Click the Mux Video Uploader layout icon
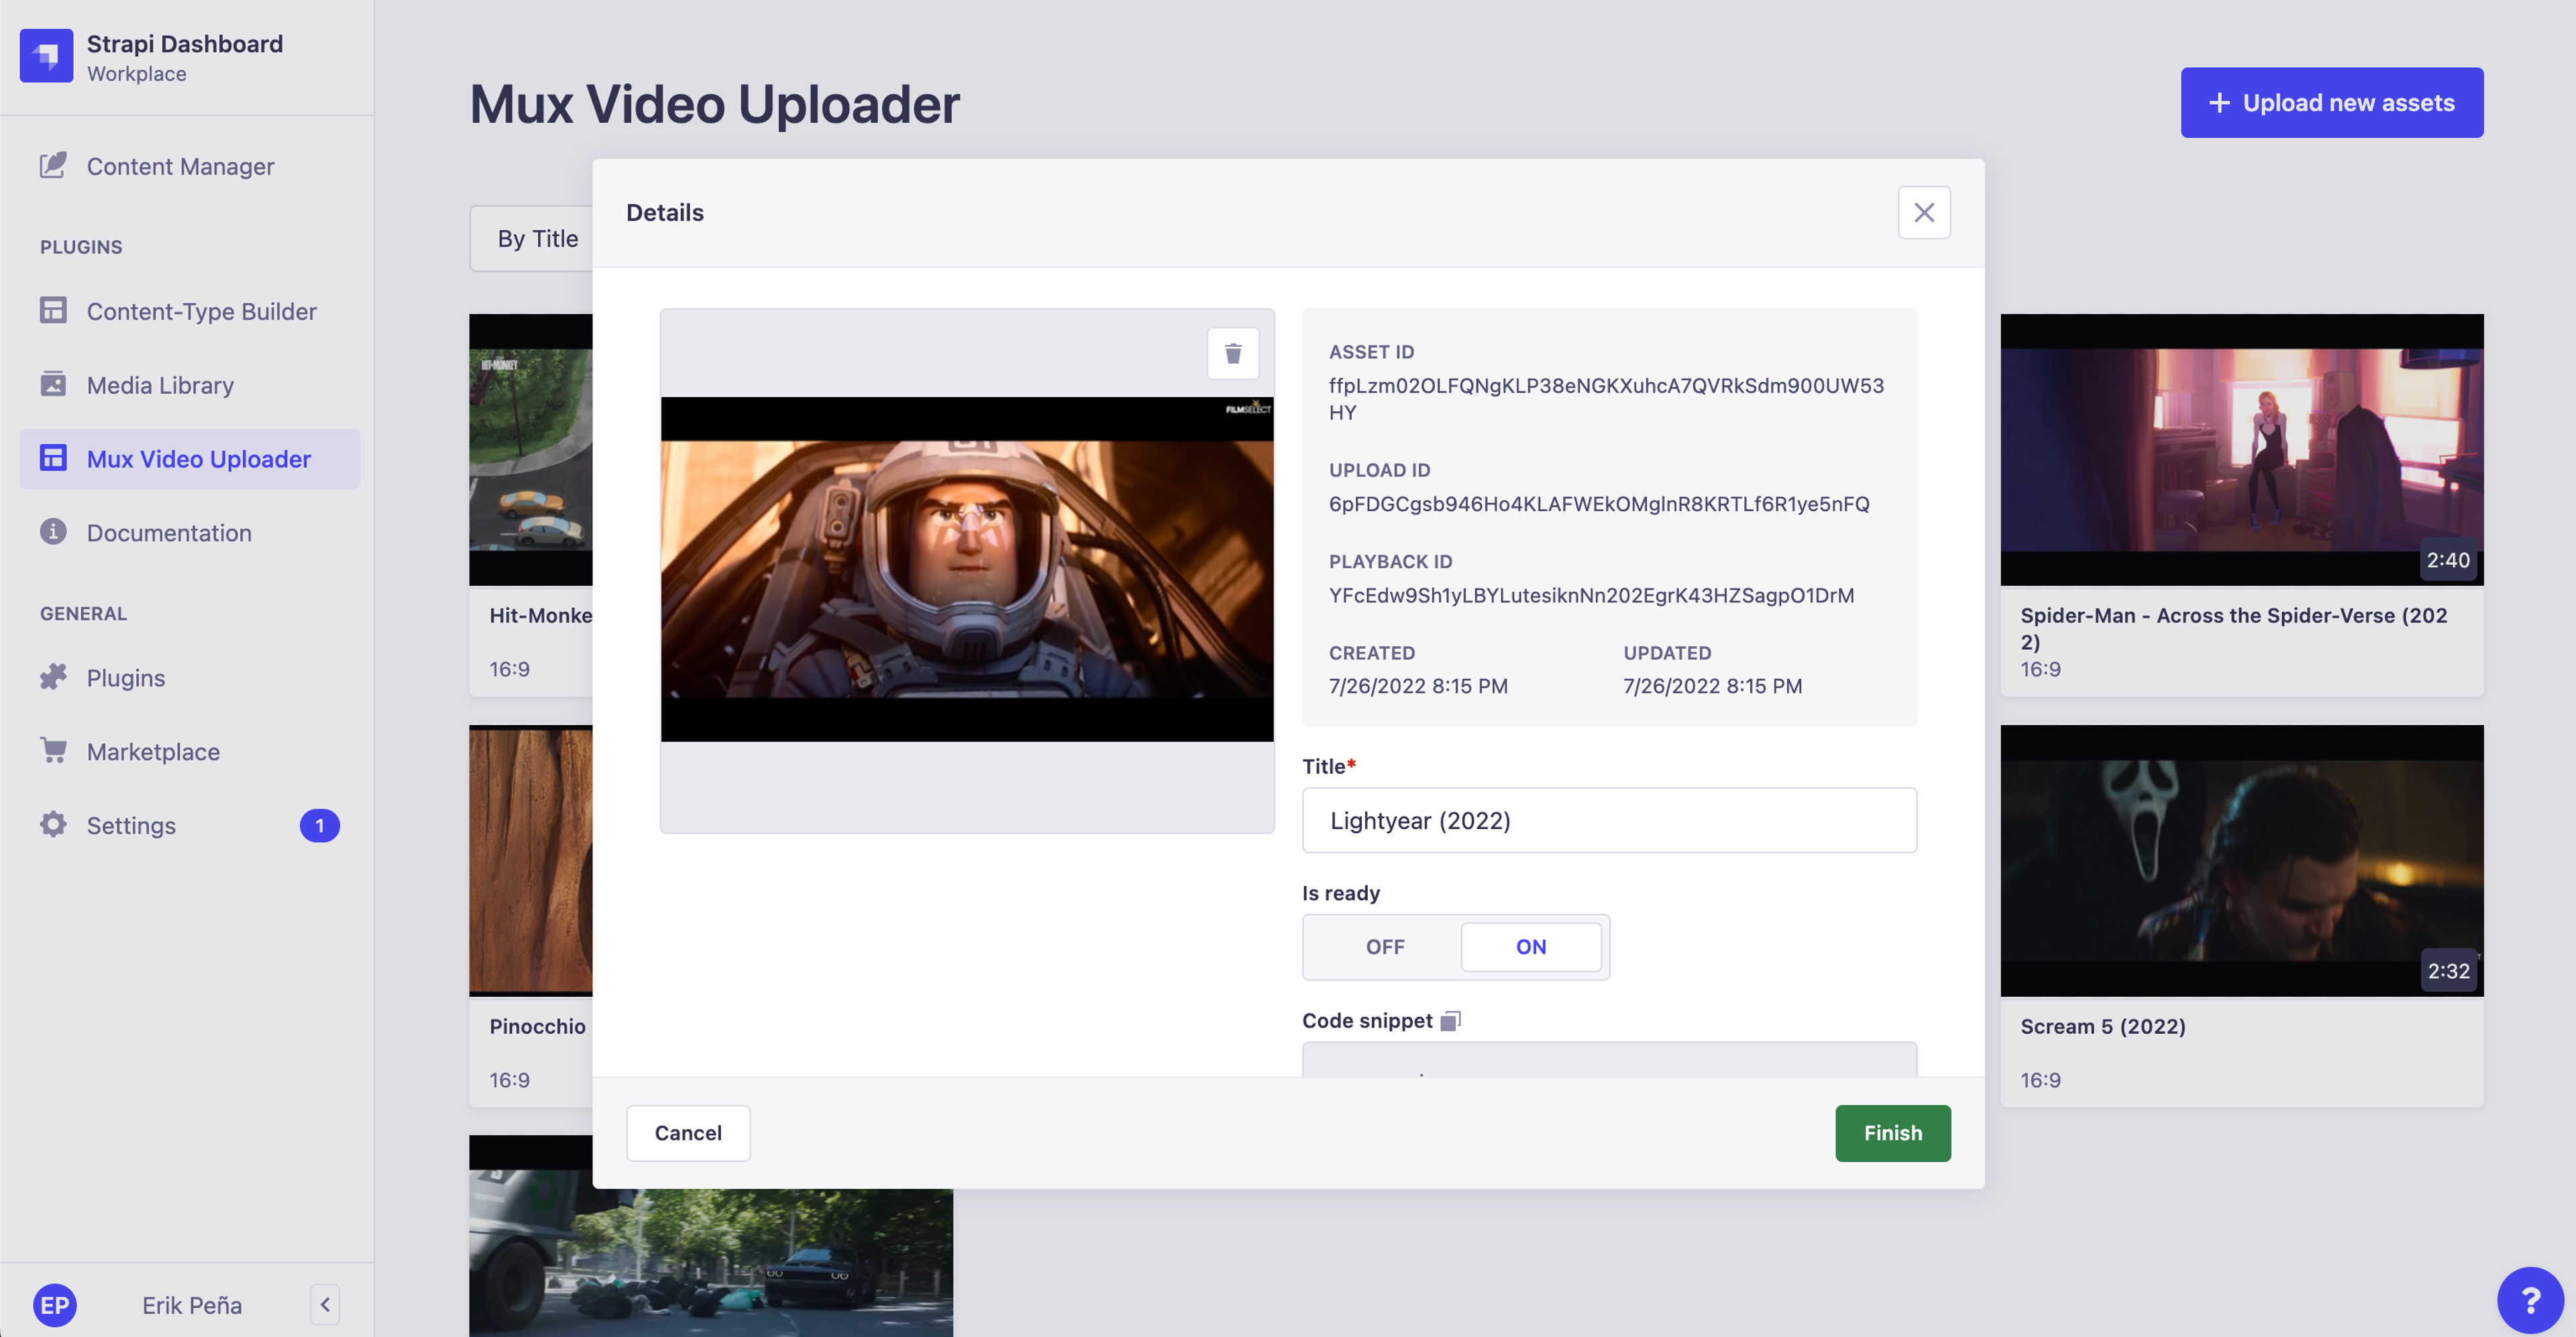Image resolution: width=2576 pixels, height=1337 pixels. 53,457
